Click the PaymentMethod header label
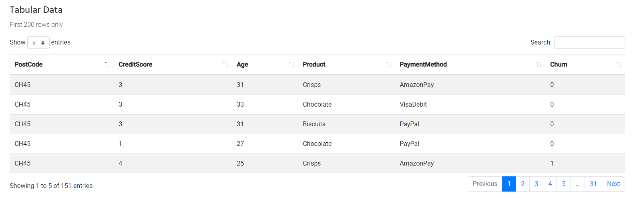Image resolution: width=633 pixels, height=198 pixels. click(423, 65)
